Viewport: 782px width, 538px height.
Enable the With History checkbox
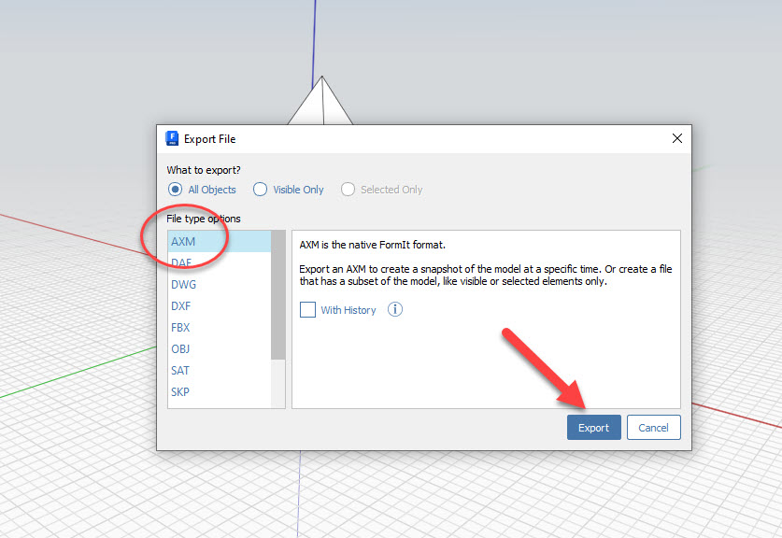click(307, 310)
